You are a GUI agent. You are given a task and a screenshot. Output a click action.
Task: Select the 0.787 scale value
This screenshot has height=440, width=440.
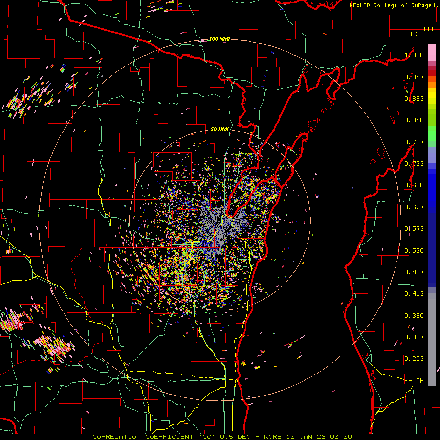(x=414, y=142)
